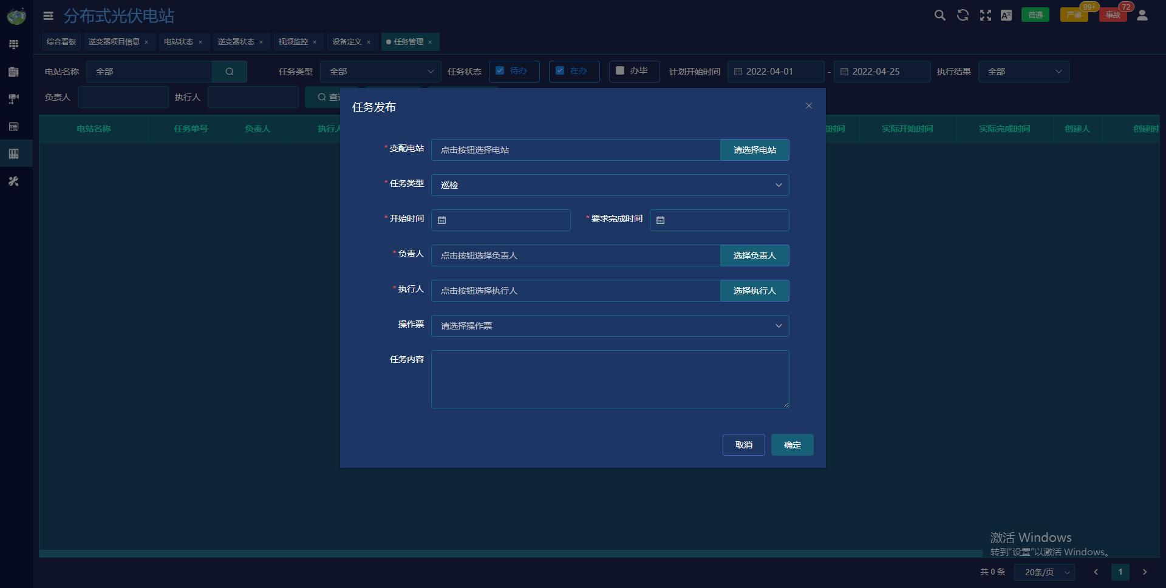This screenshot has width=1166, height=588.
Task: Open the 20条/页 page size dropdown
Action: point(1045,572)
